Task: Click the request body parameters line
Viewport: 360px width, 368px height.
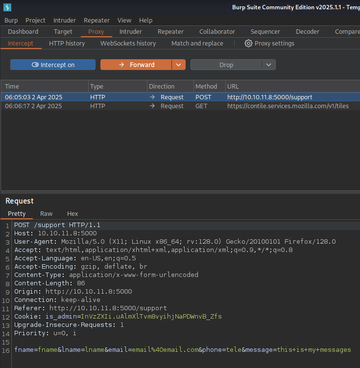Action: [182, 349]
